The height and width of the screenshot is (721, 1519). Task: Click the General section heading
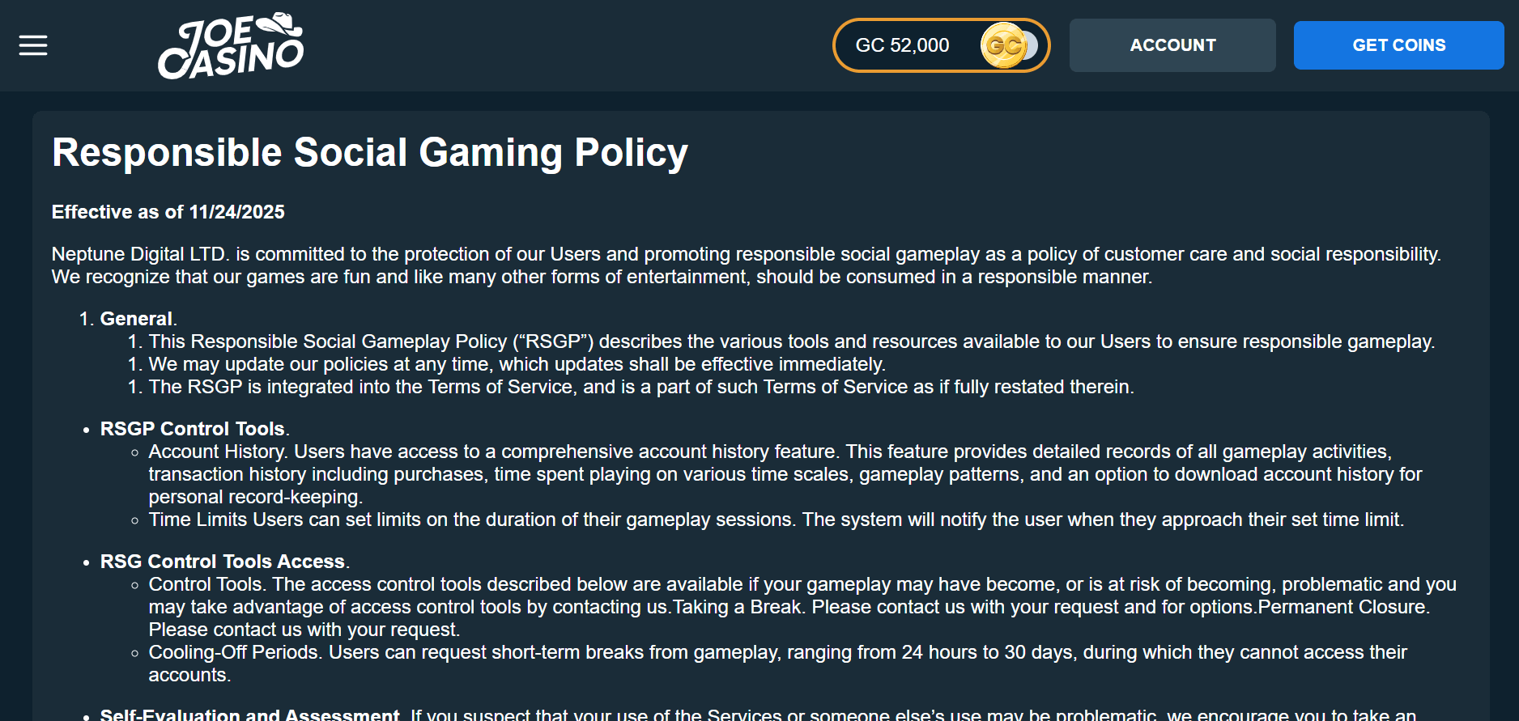click(x=136, y=319)
